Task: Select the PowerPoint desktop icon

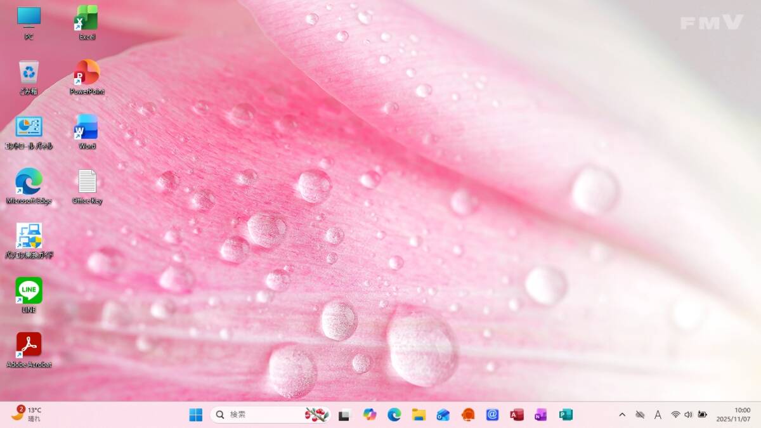Action: tap(87, 72)
